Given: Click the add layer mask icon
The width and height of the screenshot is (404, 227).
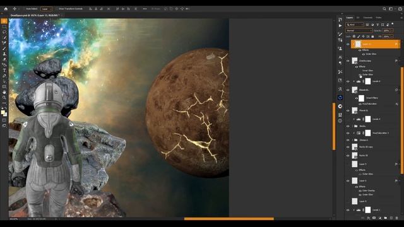Looking at the screenshot, I should click(x=374, y=218).
